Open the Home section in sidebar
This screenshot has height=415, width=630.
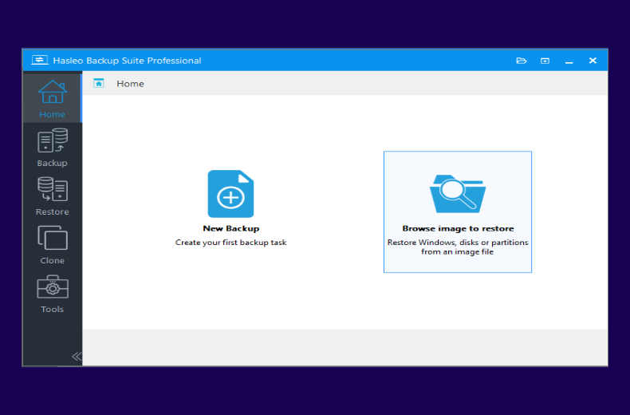52,97
